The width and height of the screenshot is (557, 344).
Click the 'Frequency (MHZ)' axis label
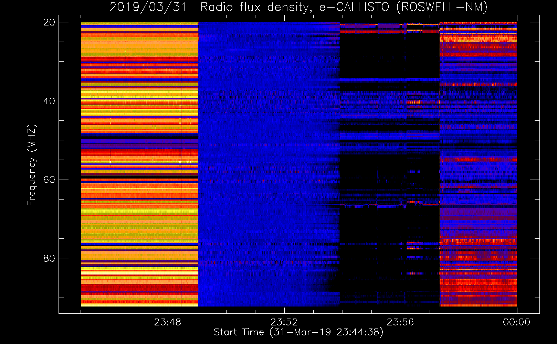(32, 165)
